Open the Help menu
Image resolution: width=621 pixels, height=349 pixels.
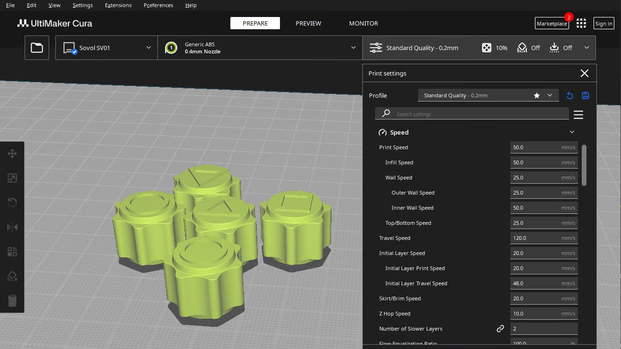[191, 5]
